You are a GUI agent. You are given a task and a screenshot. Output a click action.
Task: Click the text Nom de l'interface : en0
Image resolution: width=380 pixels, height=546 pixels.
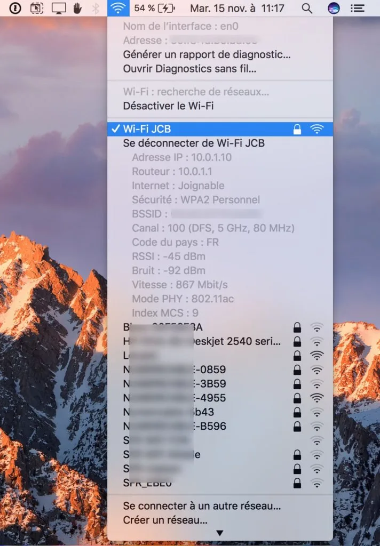click(x=180, y=26)
